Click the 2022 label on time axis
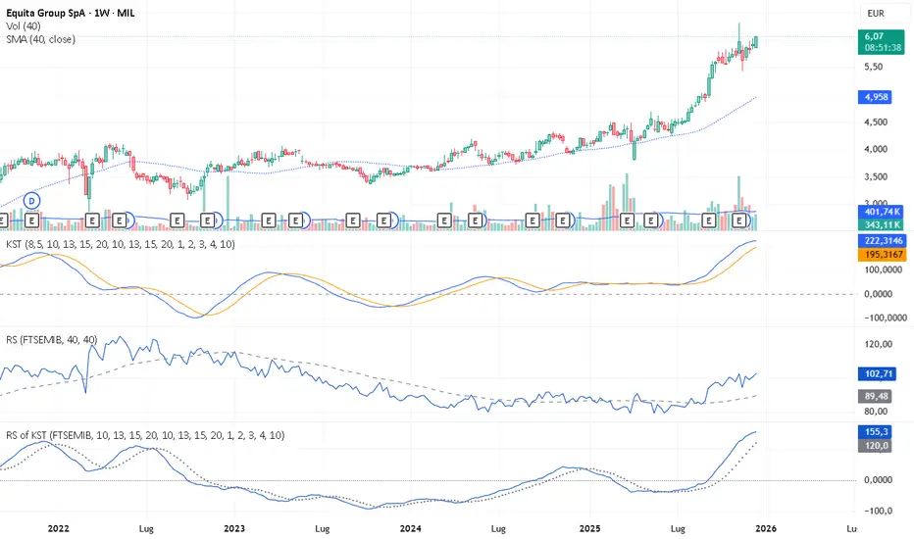 (58, 528)
